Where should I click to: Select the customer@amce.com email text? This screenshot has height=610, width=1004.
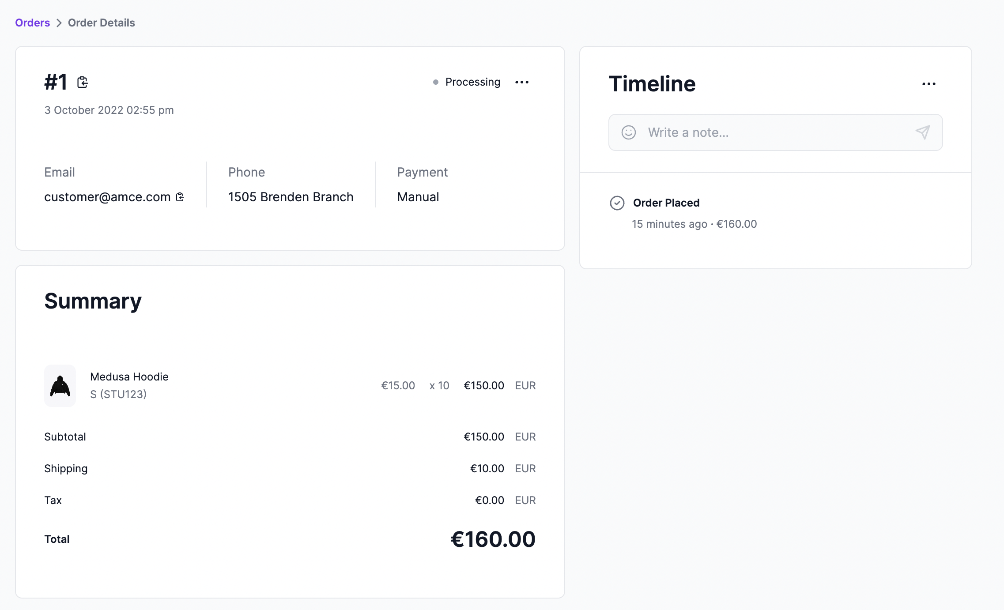[x=107, y=197]
